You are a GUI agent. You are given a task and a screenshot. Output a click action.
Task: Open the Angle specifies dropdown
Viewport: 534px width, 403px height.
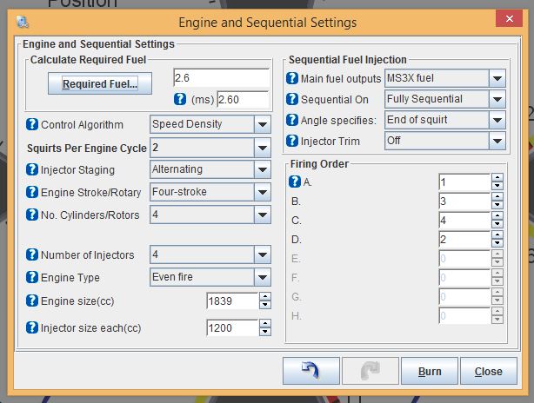coord(497,120)
